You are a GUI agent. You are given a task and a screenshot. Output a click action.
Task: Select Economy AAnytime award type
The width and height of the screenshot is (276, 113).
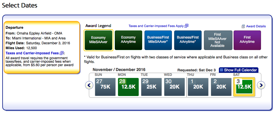coord(128,40)
